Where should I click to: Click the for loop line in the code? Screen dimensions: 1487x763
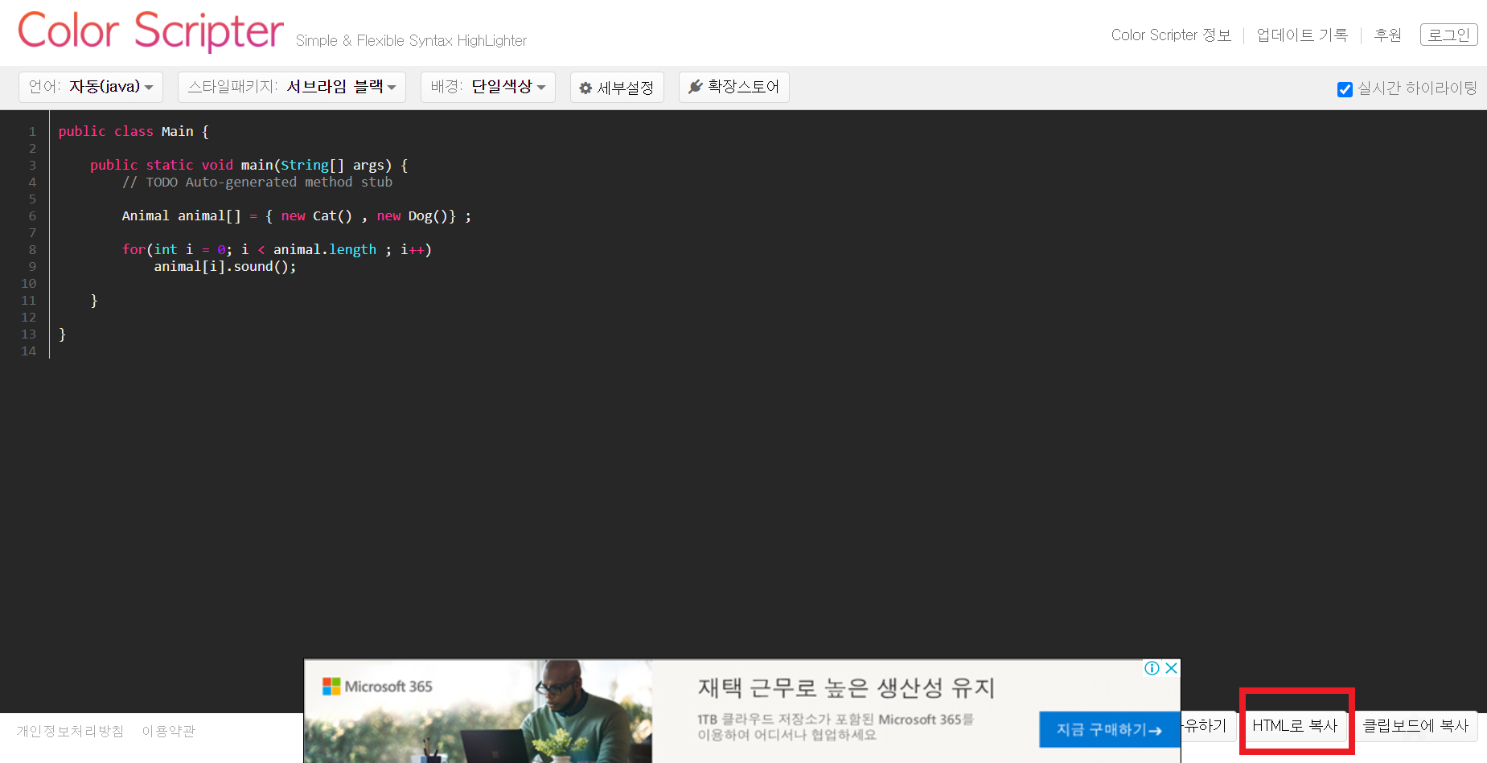pos(277,249)
